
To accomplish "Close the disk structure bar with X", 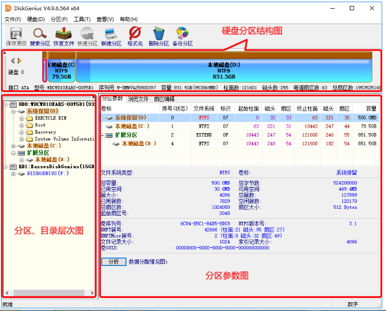I will 4,53.
